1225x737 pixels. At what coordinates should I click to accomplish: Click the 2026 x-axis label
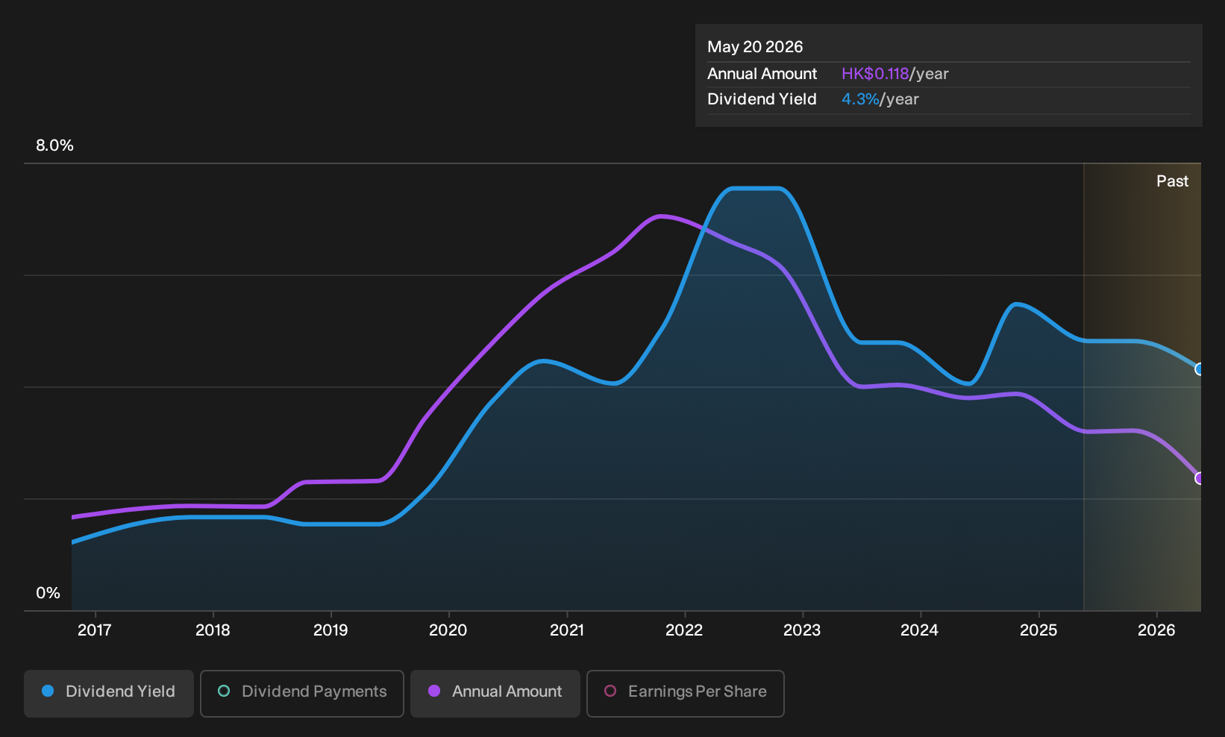pyautogui.click(x=1156, y=630)
